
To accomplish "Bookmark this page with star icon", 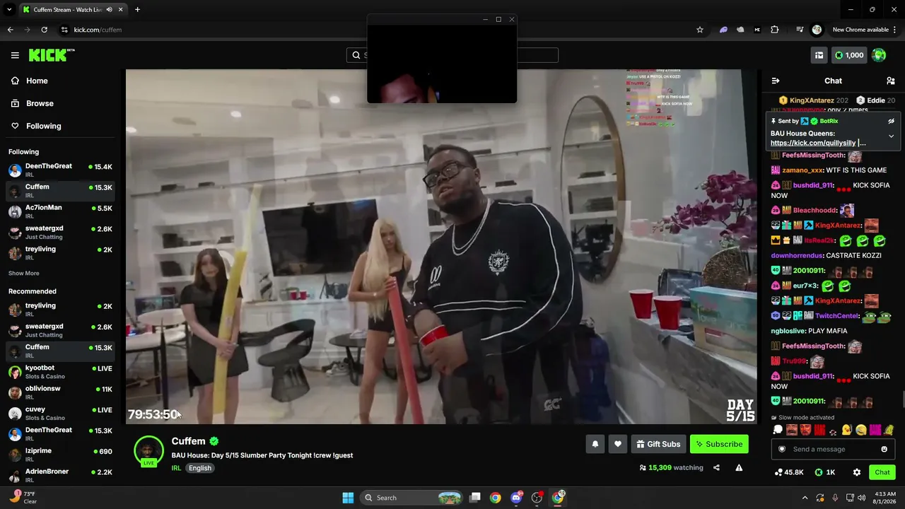I will point(700,30).
